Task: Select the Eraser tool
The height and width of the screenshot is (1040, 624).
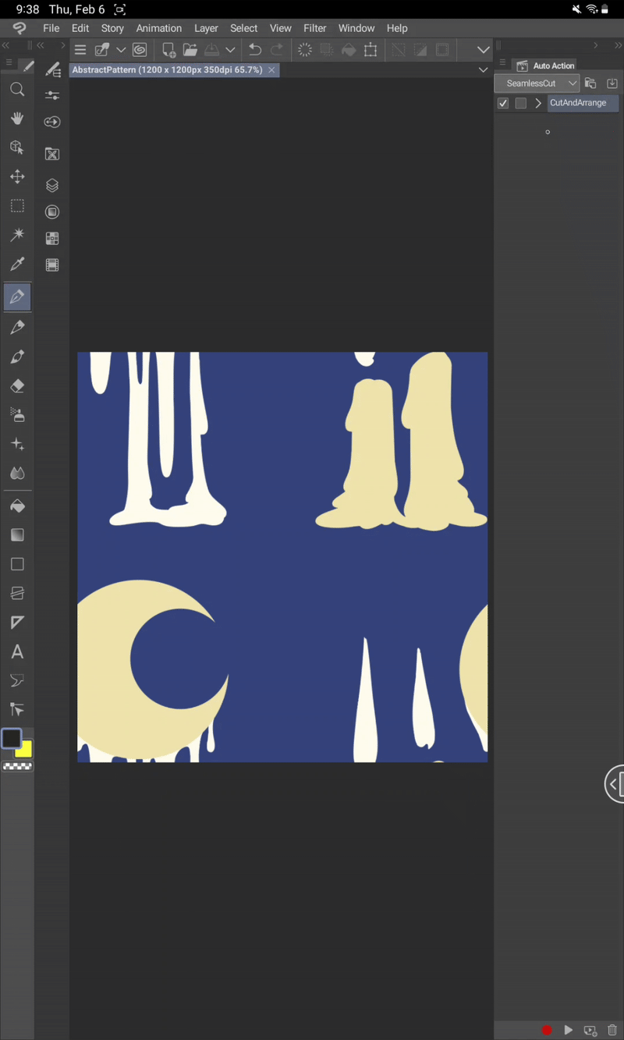Action: point(17,386)
